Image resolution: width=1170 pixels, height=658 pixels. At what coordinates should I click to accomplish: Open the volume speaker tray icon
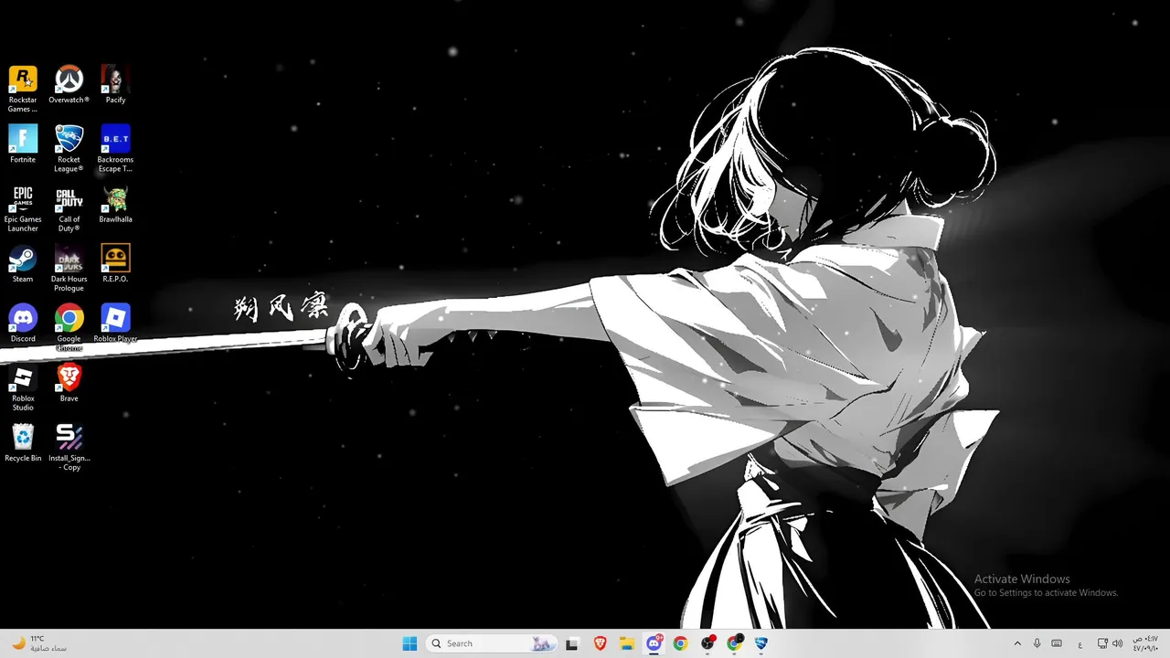tap(1117, 643)
